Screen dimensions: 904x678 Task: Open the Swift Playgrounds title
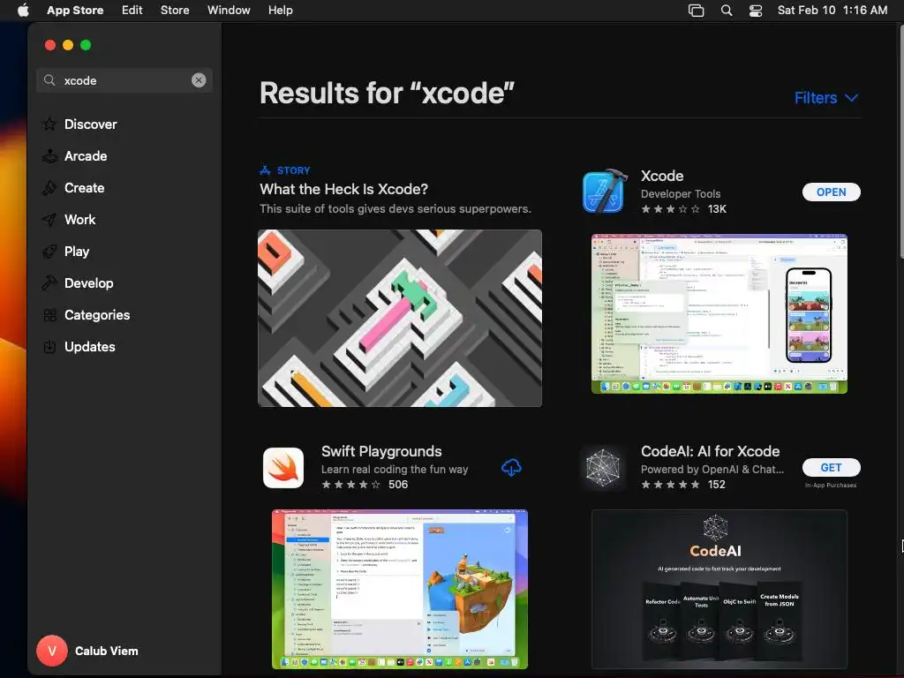pos(381,451)
